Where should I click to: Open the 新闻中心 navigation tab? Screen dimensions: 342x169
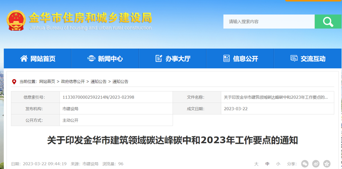(x=105, y=58)
